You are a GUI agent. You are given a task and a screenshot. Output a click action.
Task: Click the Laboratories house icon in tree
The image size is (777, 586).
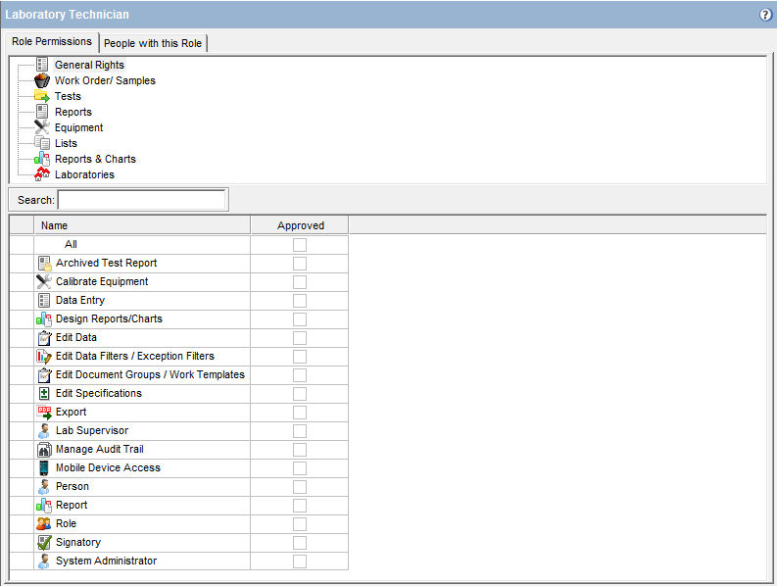tap(42, 174)
